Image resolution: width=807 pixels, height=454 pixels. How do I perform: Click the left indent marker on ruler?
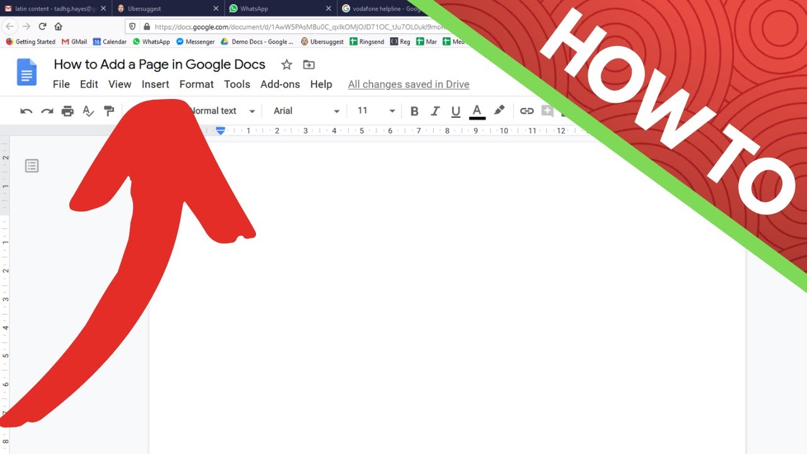[x=221, y=131]
